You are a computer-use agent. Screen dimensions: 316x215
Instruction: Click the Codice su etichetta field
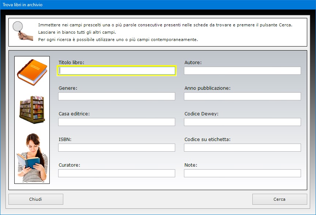[242, 148]
